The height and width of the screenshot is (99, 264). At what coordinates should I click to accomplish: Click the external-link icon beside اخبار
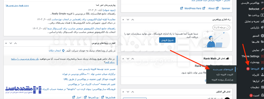click(74, 97)
